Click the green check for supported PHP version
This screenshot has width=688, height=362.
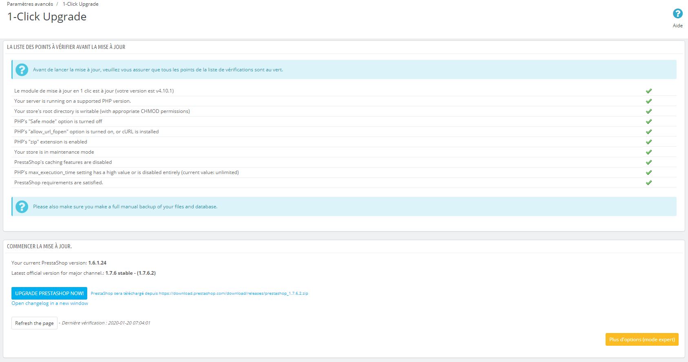(649, 101)
